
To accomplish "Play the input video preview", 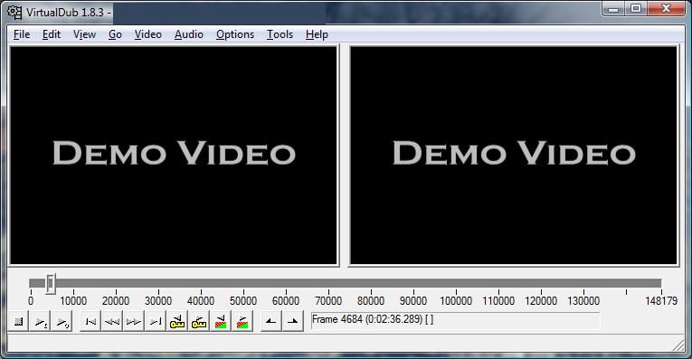I will [x=40, y=322].
